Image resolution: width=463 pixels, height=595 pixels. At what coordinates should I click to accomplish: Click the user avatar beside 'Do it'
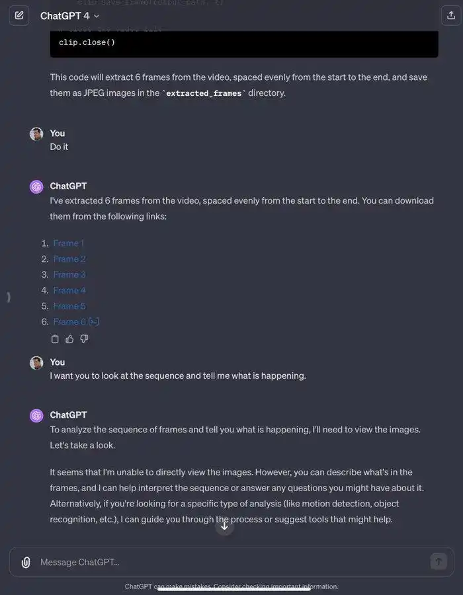36,134
